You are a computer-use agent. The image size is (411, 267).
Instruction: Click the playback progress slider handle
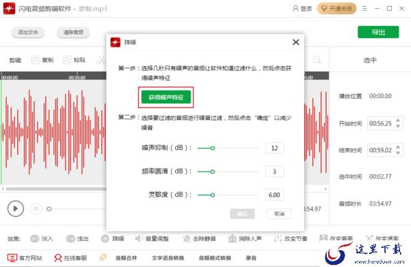pyautogui.click(x=49, y=209)
